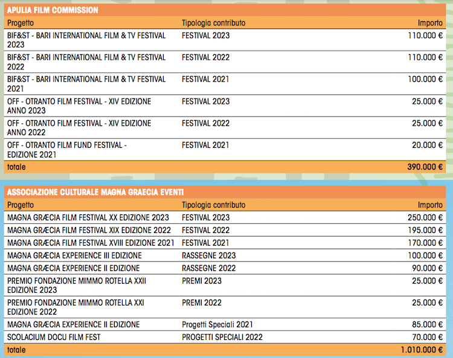Click PREMI 2023 contribution type
Image resolution: width=453 pixels, height=358 pixels.
[x=201, y=281]
